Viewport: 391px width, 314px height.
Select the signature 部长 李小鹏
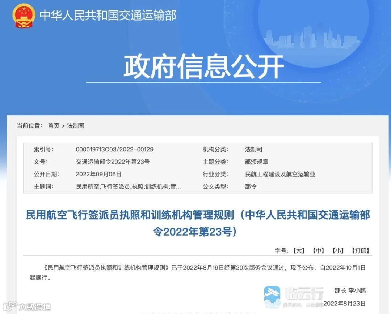coord(350,291)
